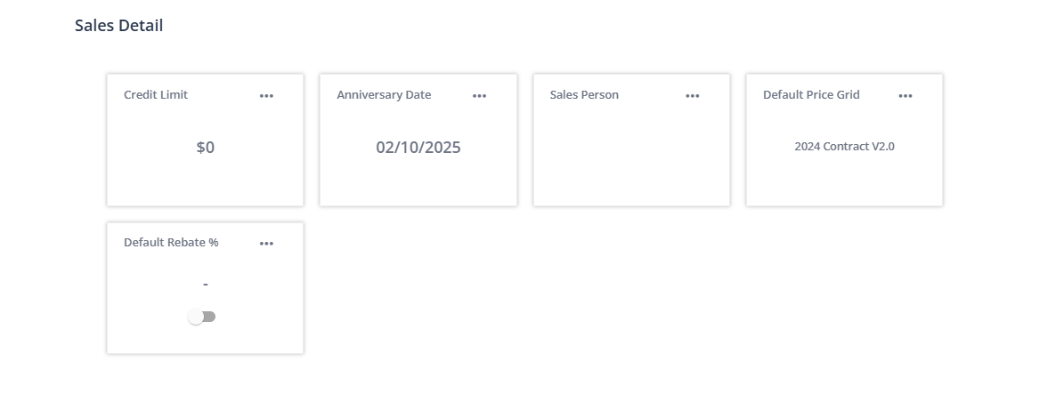The height and width of the screenshot is (402, 1064).
Task: Select the 02/10/2025 anniversary date value
Action: coord(418,148)
